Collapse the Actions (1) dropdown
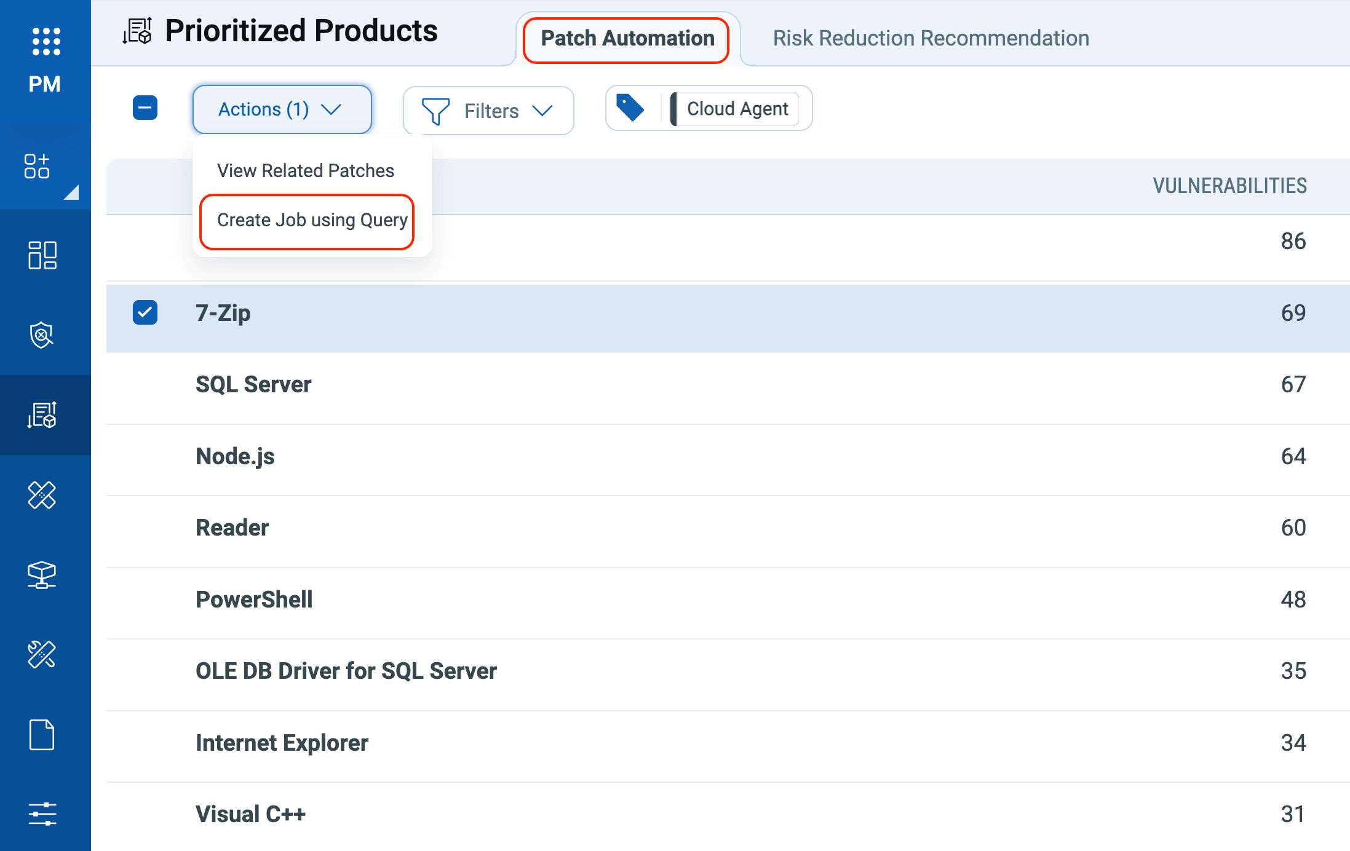Viewport: 1350px width, 851px height. click(282, 109)
